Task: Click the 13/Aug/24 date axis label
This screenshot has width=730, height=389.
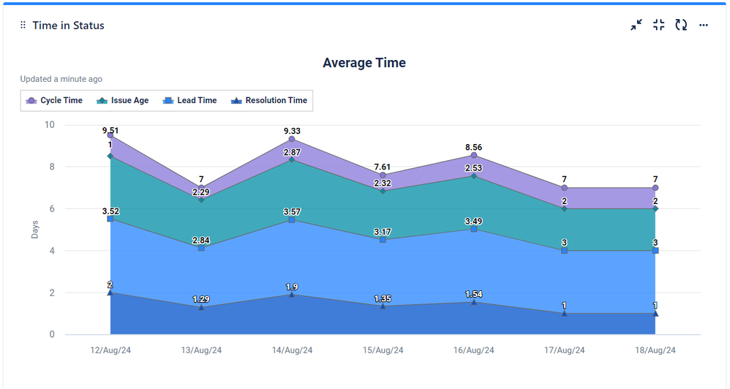Action: 201,350
